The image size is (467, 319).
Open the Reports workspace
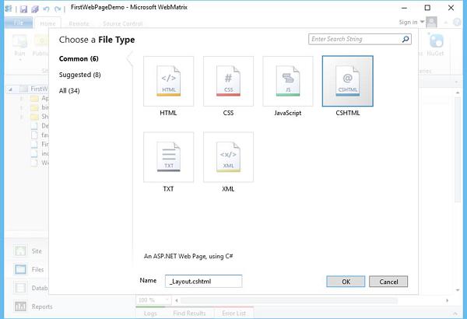tap(33, 307)
